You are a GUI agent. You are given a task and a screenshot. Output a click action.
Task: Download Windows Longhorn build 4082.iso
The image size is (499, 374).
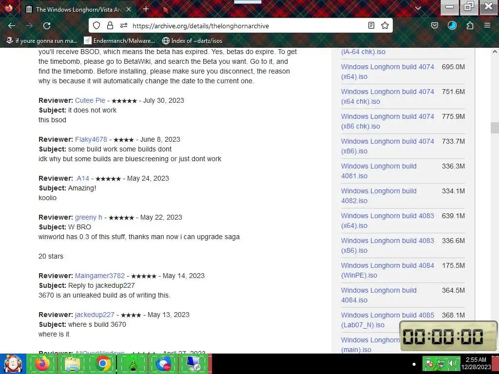tap(379, 196)
